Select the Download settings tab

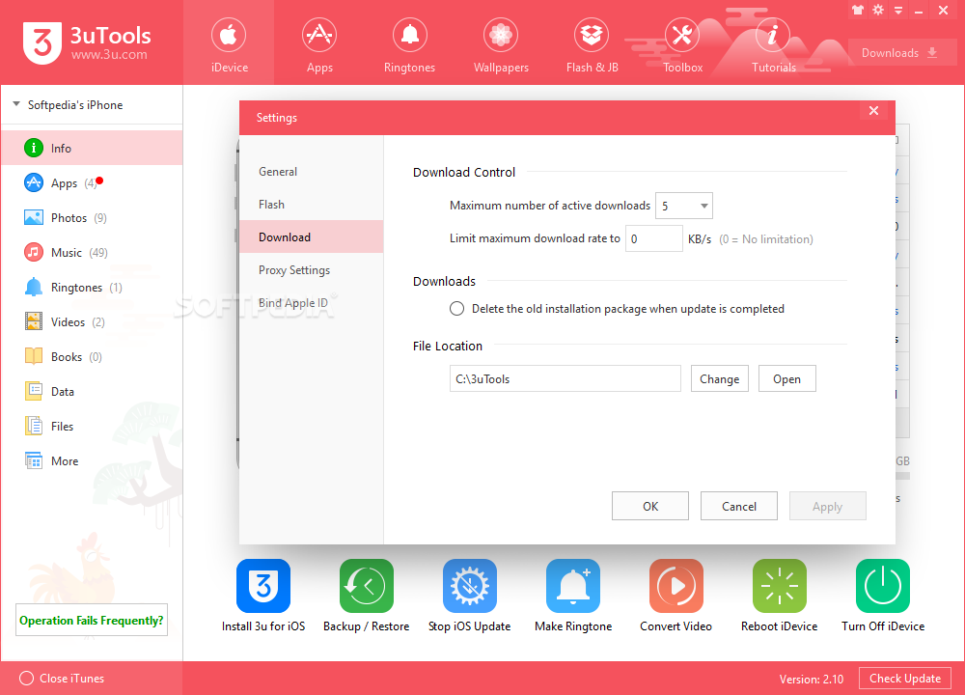click(x=312, y=237)
